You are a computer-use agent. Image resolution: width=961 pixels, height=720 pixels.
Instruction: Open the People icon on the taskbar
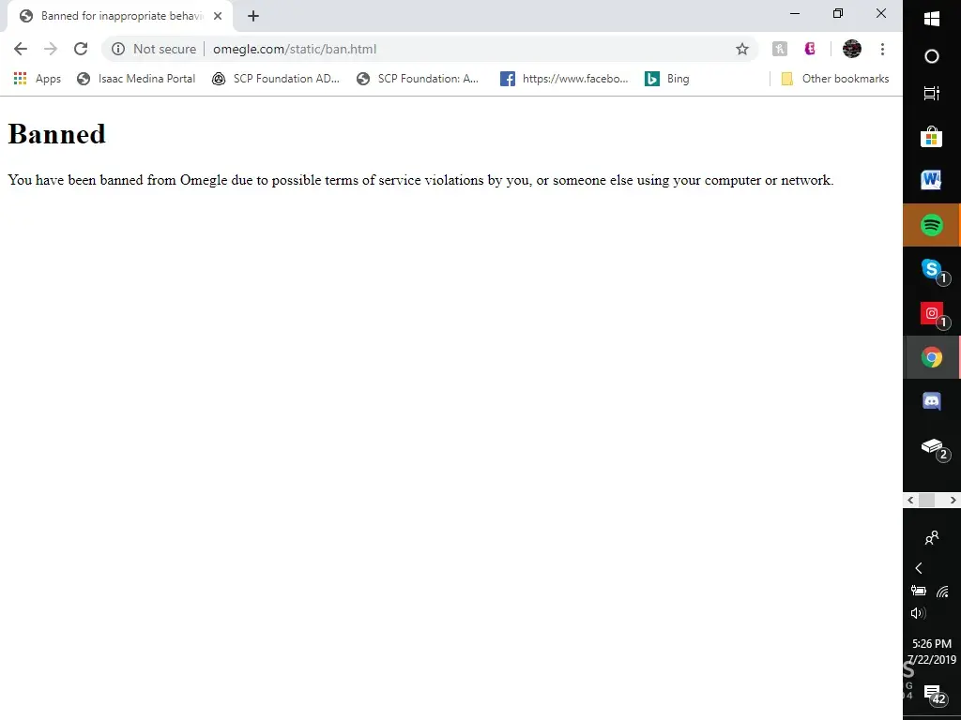click(932, 537)
